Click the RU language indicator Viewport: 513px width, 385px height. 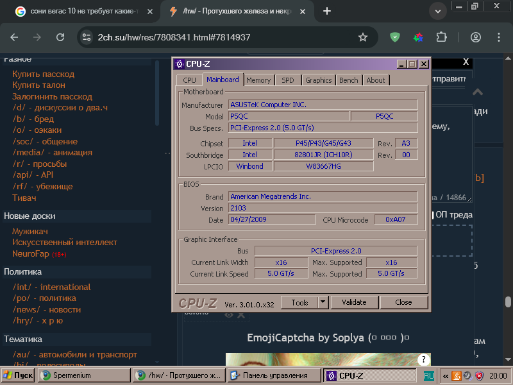click(x=428, y=376)
